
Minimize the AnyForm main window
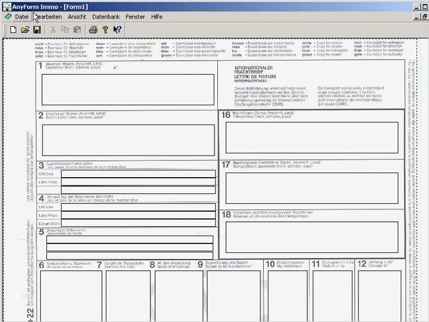417,7
